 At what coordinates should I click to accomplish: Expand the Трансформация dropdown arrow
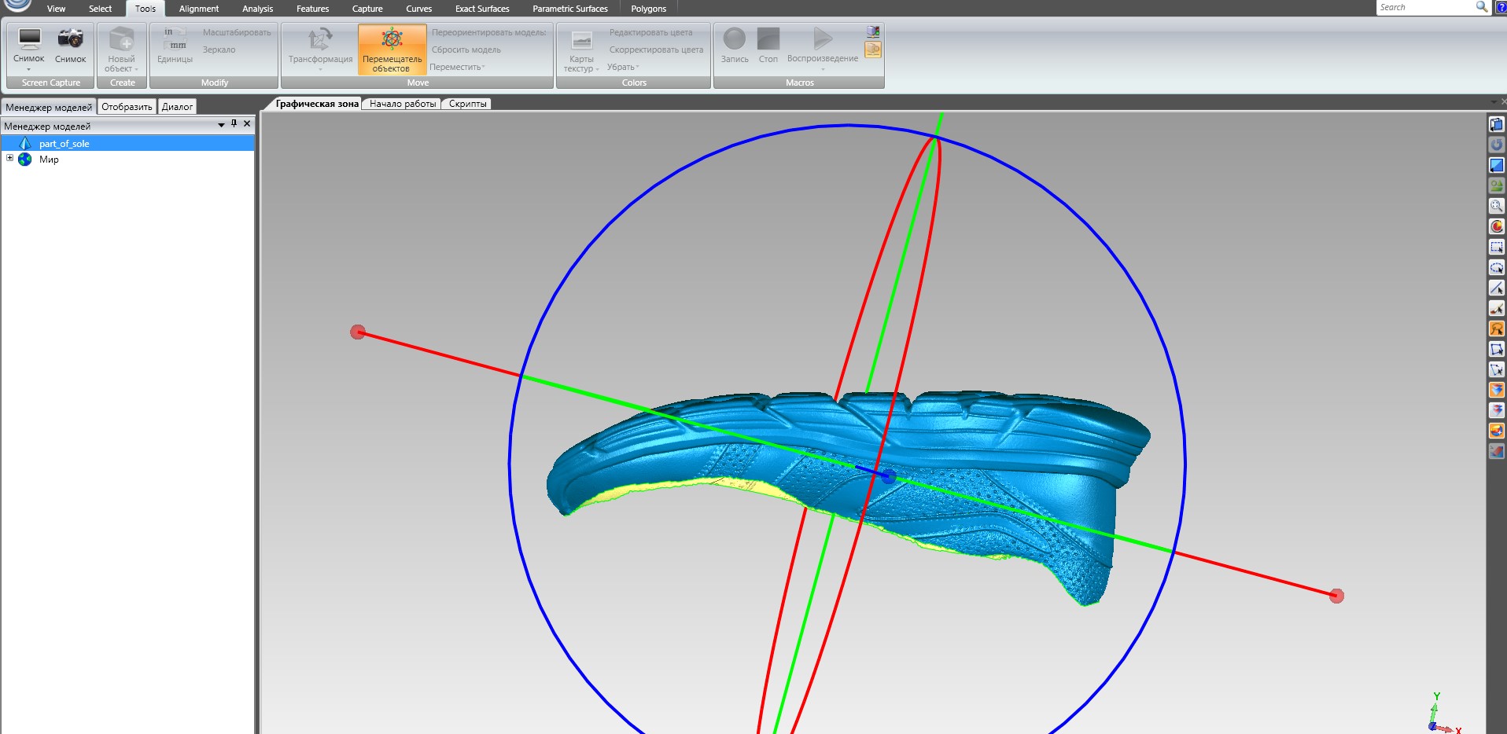[320, 69]
